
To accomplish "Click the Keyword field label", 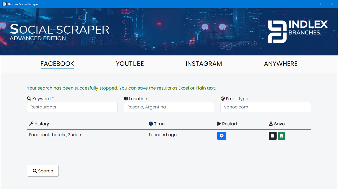I will [40, 99].
